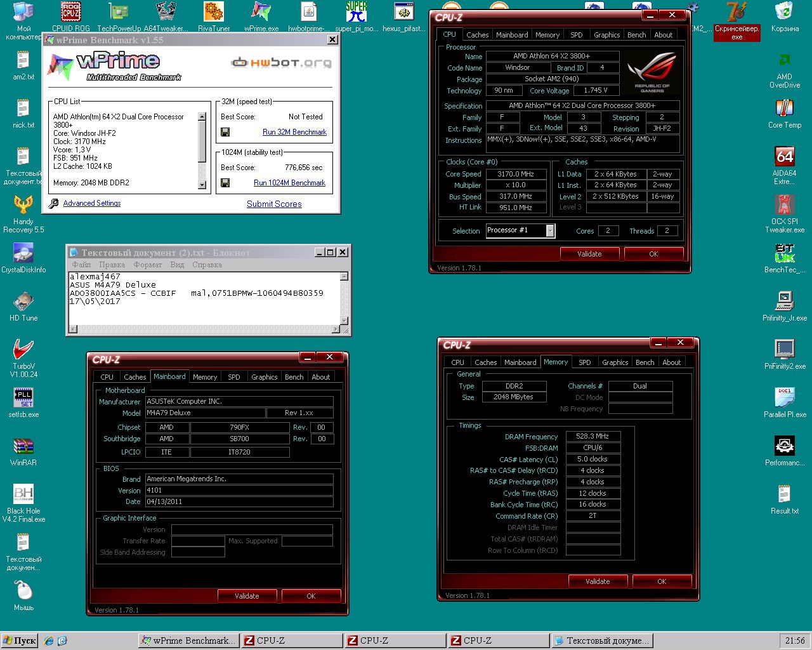Click the Core Voltage value 1.745 V
Screen dimensions: 812x650
(596, 91)
